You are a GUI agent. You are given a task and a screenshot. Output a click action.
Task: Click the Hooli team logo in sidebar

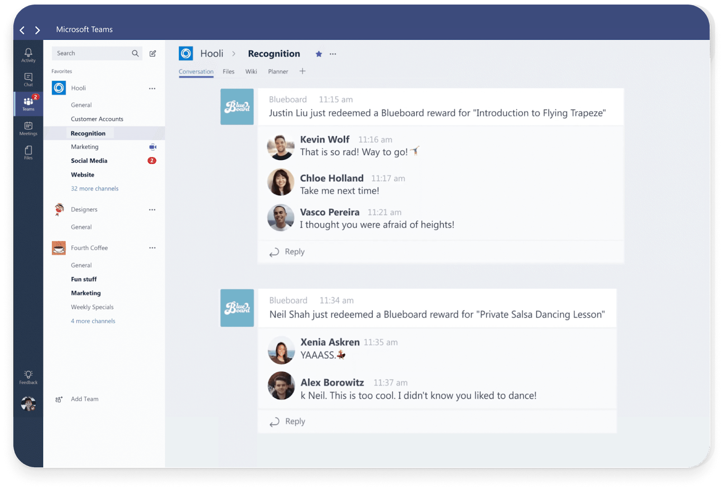point(59,88)
